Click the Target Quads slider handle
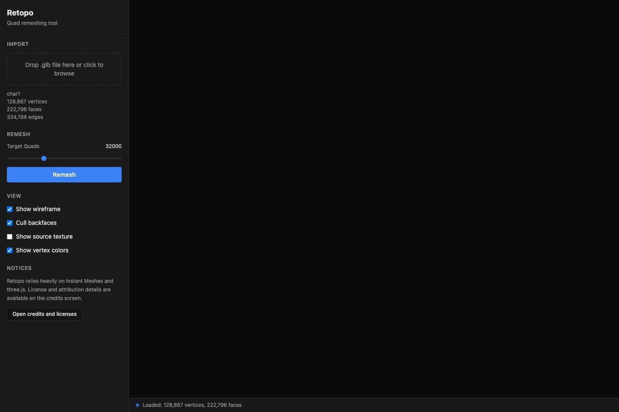Image resolution: width=619 pixels, height=412 pixels. [44, 158]
